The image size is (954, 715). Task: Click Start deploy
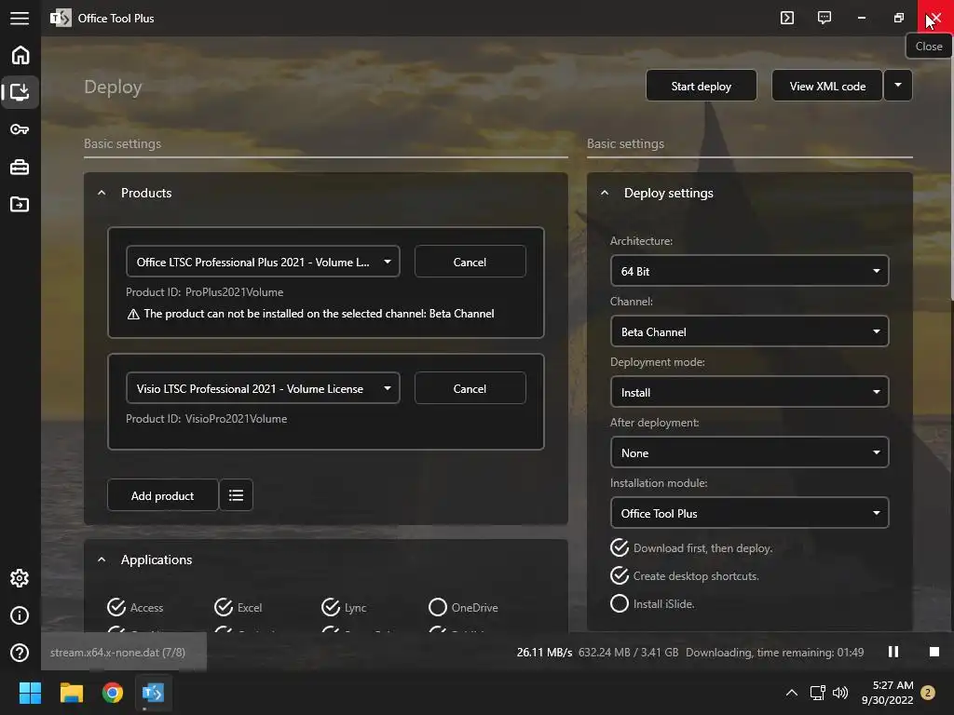click(x=701, y=86)
